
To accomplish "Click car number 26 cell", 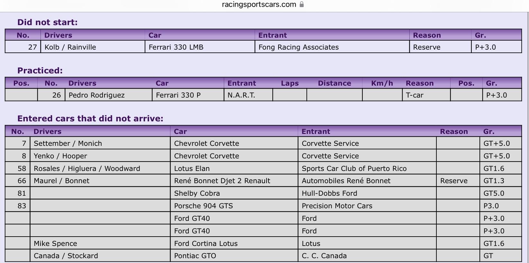I will tap(51, 95).
